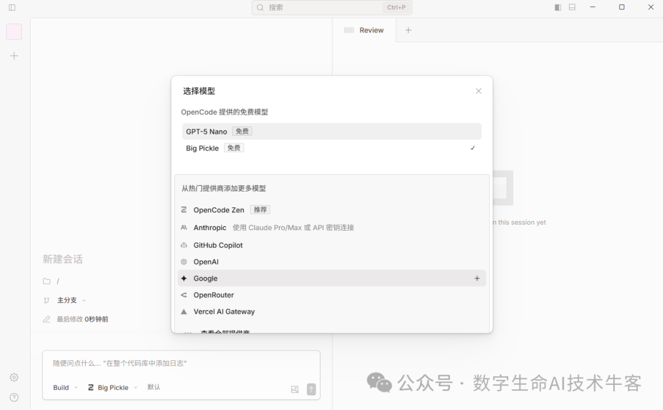Switch to the Review tab
The width and height of the screenshot is (663, 410).
pos(364,30)
